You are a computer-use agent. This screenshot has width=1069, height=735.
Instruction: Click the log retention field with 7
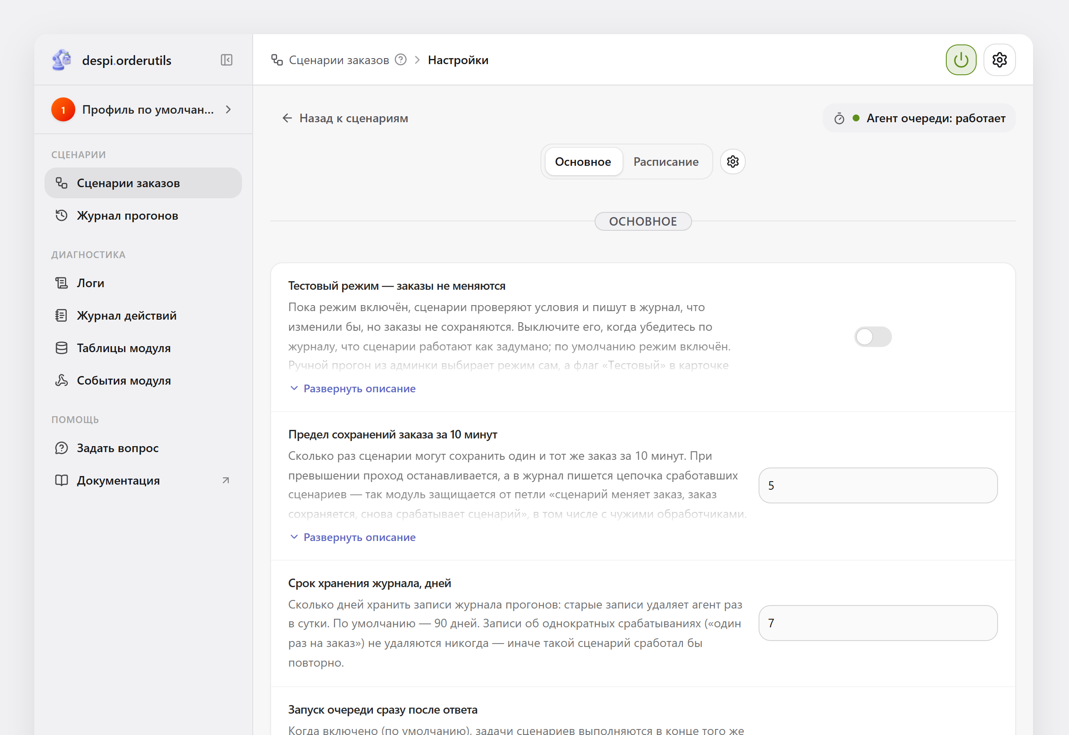(878, 623)
